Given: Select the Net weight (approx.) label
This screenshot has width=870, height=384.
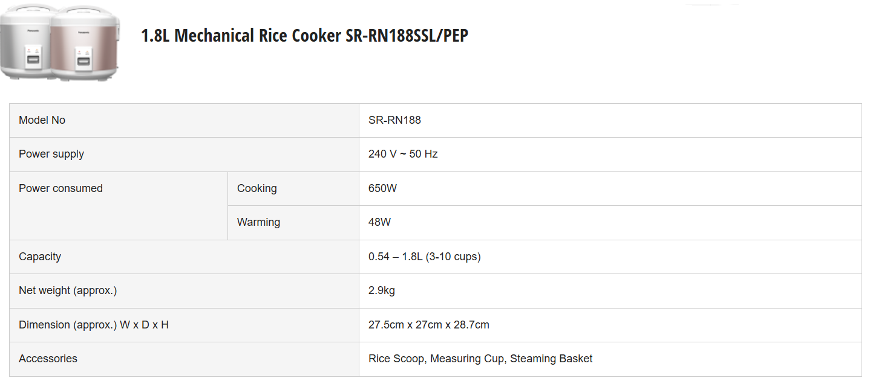Looking at the screenshot, I should click(68, 290).
